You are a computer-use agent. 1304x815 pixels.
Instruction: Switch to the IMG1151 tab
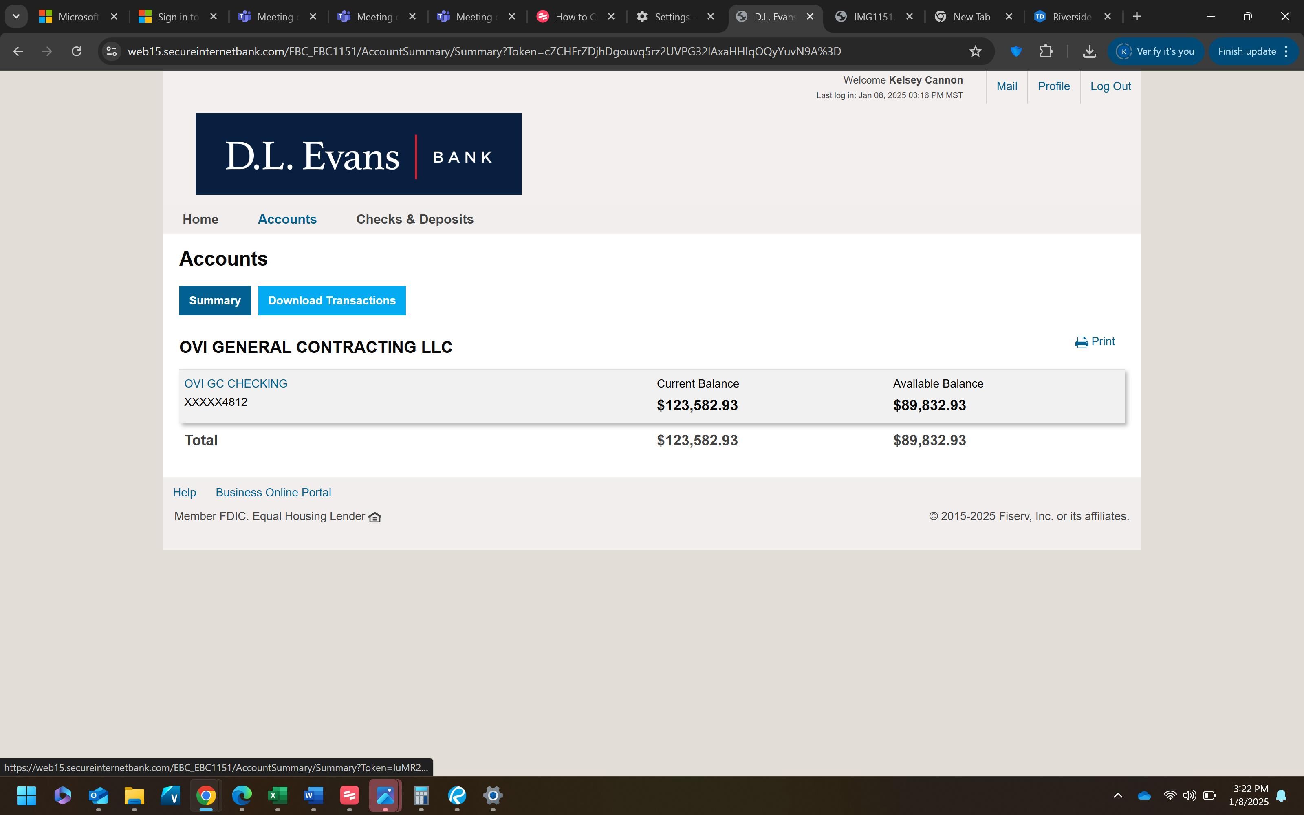click(873, 17)
